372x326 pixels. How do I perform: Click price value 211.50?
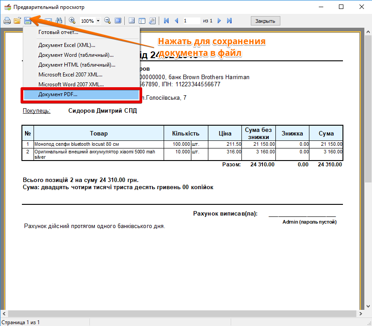(234, 144)
